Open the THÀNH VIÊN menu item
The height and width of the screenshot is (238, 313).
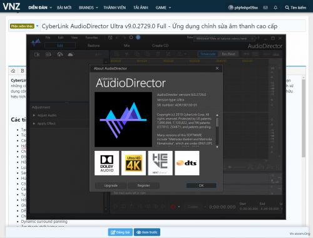115,8
